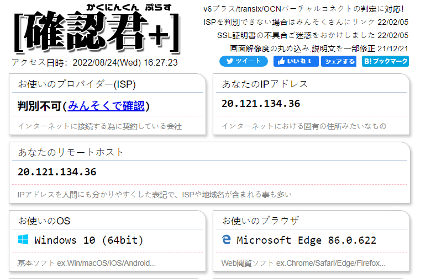The width and height of the screenshot is (426, 279).
Task: Click the あなたのリモートホスト heading
Action: click(71, 152)
